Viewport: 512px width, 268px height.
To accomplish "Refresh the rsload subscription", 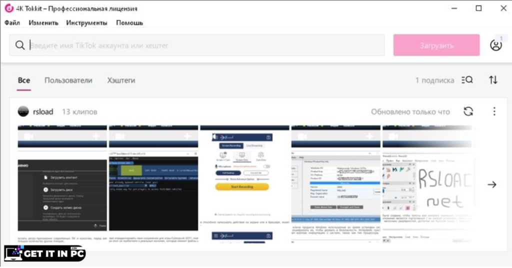I will (468, 111).
